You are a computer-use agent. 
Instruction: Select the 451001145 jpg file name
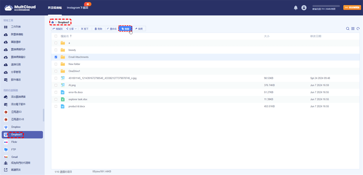tap(103, 78)
